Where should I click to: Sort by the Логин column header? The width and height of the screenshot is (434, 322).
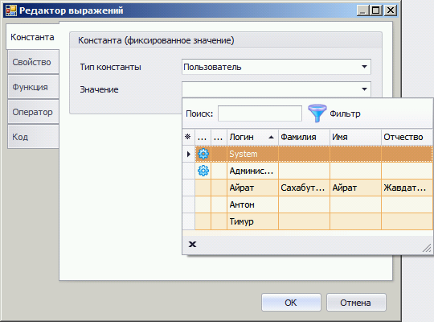tap(252, 137)
